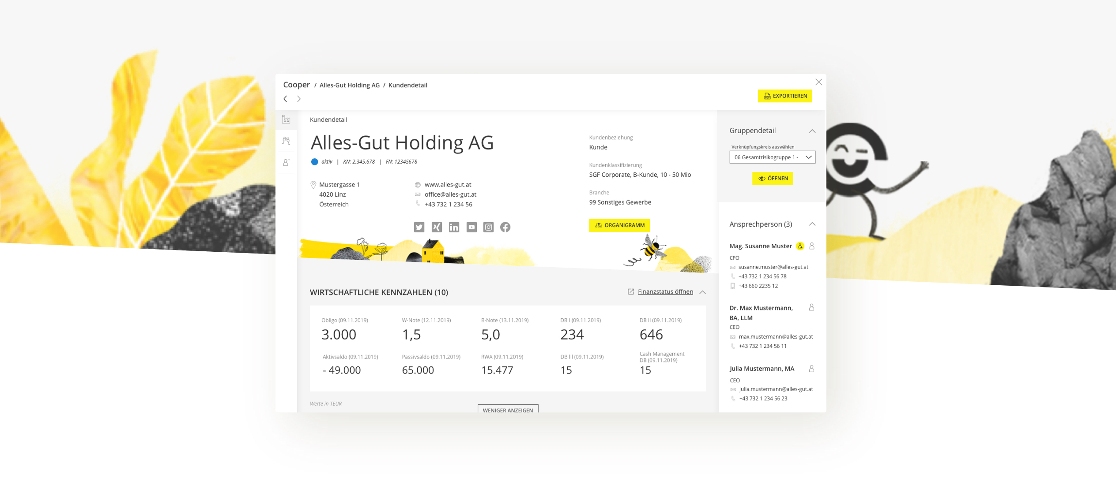Collapse the Ansprechperson section

coord(812,224)
